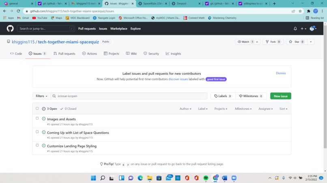Open the Reading list
The height and width of the screenshot is (183, 327).
(x=315, y=18)
